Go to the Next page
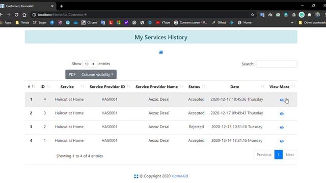Image resolution: width=326 pixels, height=183 pixels. (x=290, y=155)
